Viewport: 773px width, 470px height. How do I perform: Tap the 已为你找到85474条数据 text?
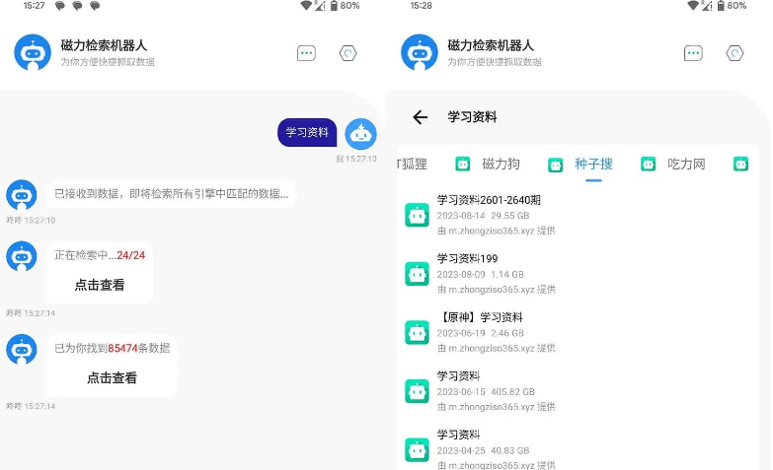(x=112, y=348)
